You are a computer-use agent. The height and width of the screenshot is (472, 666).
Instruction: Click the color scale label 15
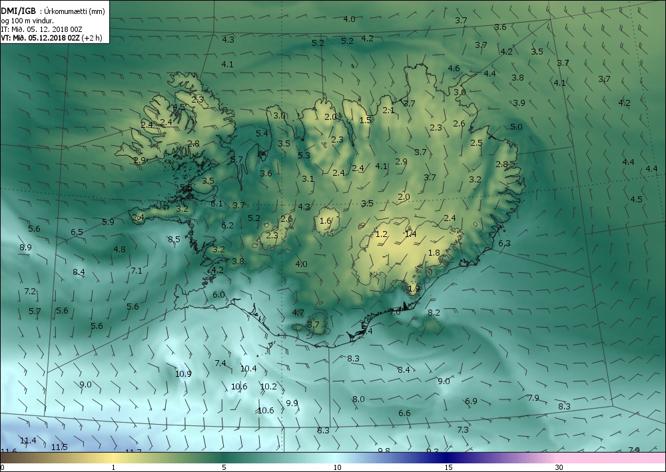pyautogui.click(x=448, y=468)
